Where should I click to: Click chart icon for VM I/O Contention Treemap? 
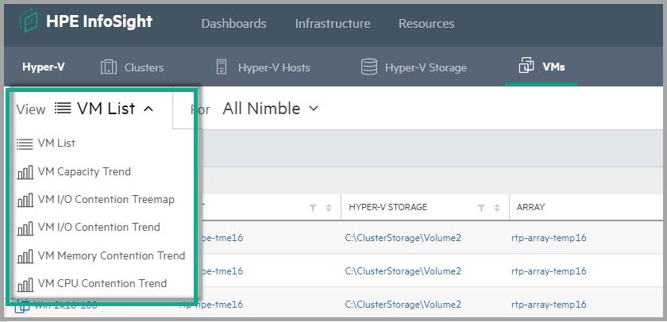pyautogui.click(x=25, y=200)
